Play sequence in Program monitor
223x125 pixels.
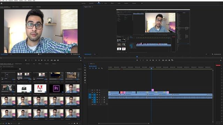pos(153,60)
